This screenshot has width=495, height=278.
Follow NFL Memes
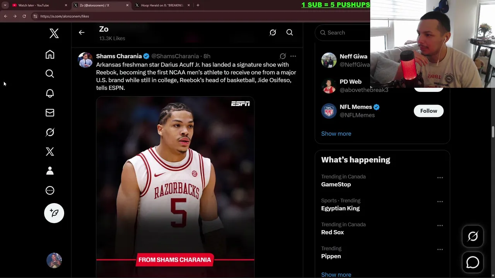428,111
